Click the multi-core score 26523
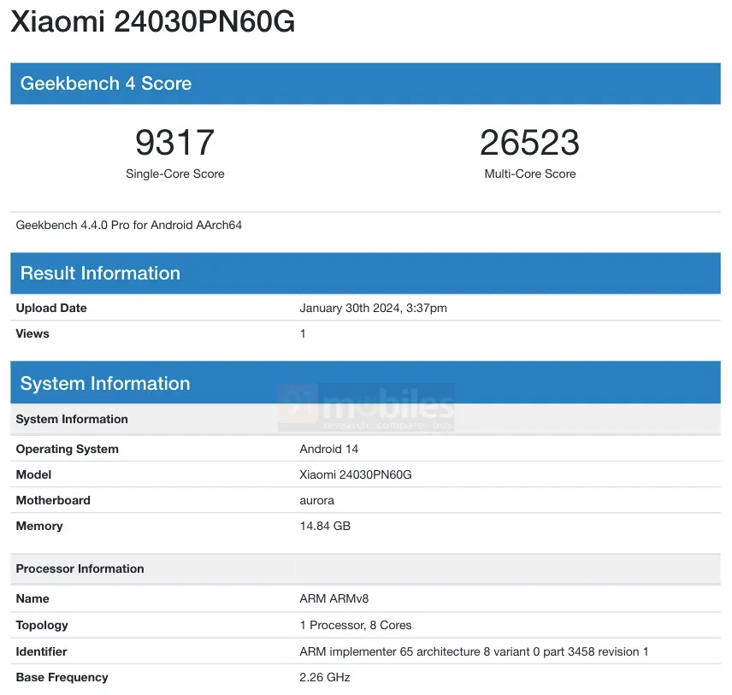The width and height of the screenshot is (732, 695). coord(529,142)
